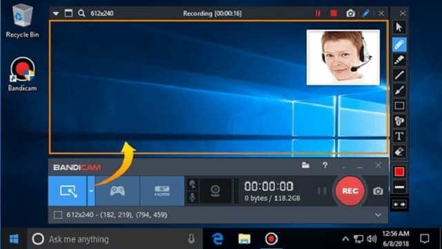Viewport: 442px width, 249px height.
Task: Click the Ask me anything search box
Action: tap(115, 239)
